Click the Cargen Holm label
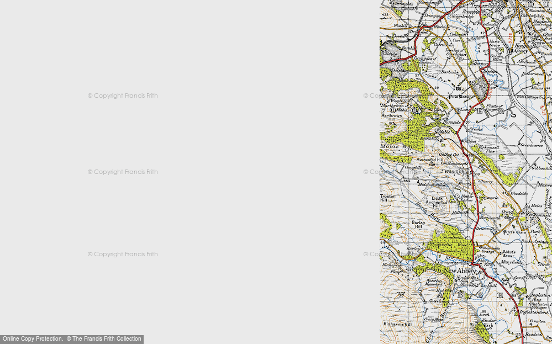Screen dimensions: 552x344 496,57
